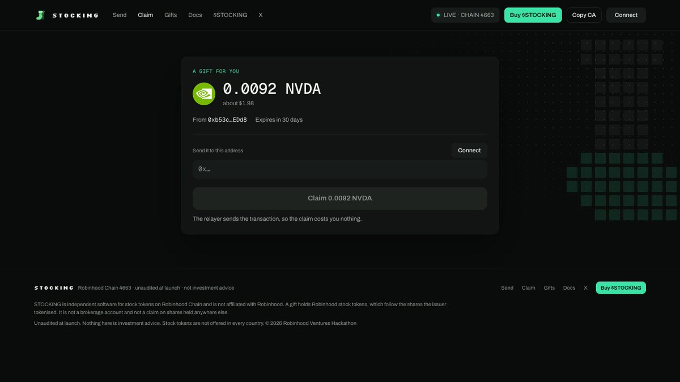Open Send link in the footer
Image resolution: width=680 pixels, height=382 pixels.
click(x=507, y=288)
